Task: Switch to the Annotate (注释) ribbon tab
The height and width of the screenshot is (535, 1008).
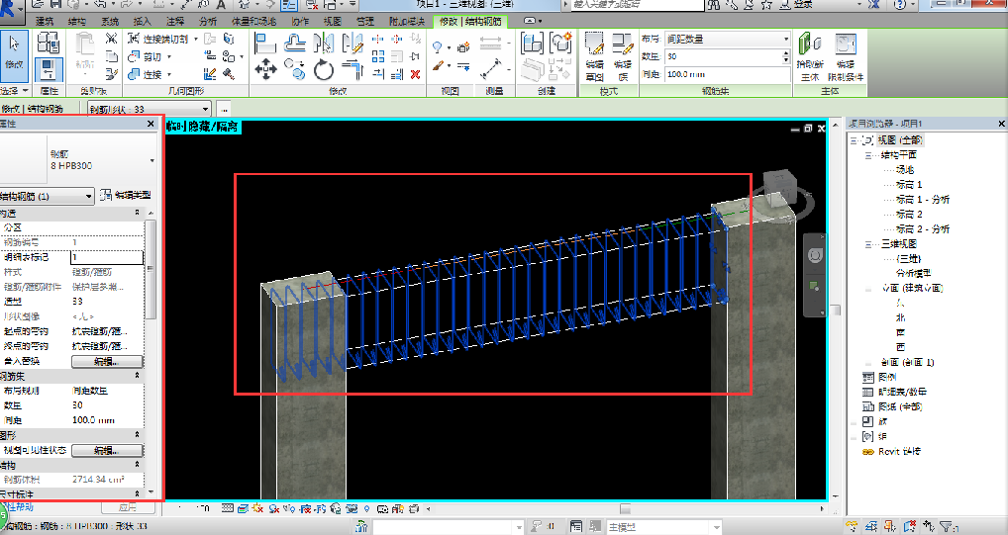Action: click(x=174, y=21)
